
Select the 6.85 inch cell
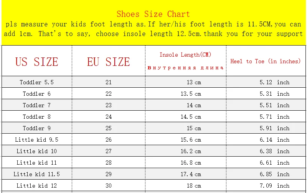(x=274, y=174)
